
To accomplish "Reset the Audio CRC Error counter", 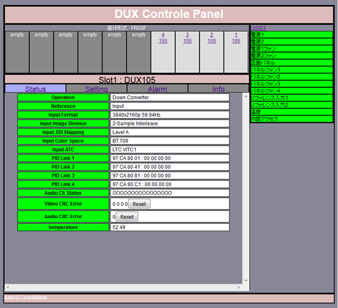I will pos(127,217).
